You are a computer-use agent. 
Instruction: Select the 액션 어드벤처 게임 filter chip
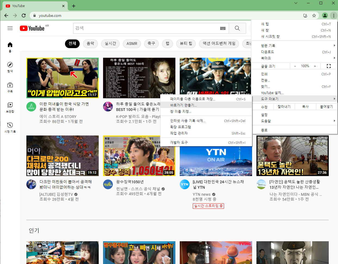[x=219, y=44]
